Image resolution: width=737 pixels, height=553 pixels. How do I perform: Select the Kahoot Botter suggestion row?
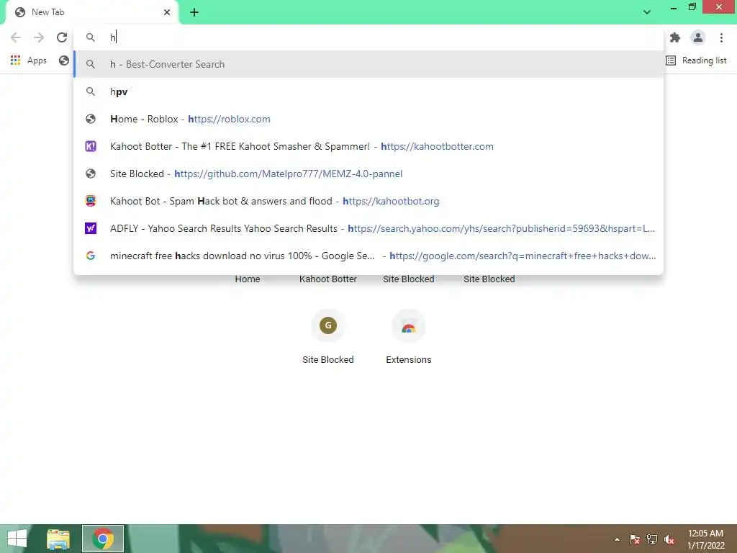click(x=368, y=146)
